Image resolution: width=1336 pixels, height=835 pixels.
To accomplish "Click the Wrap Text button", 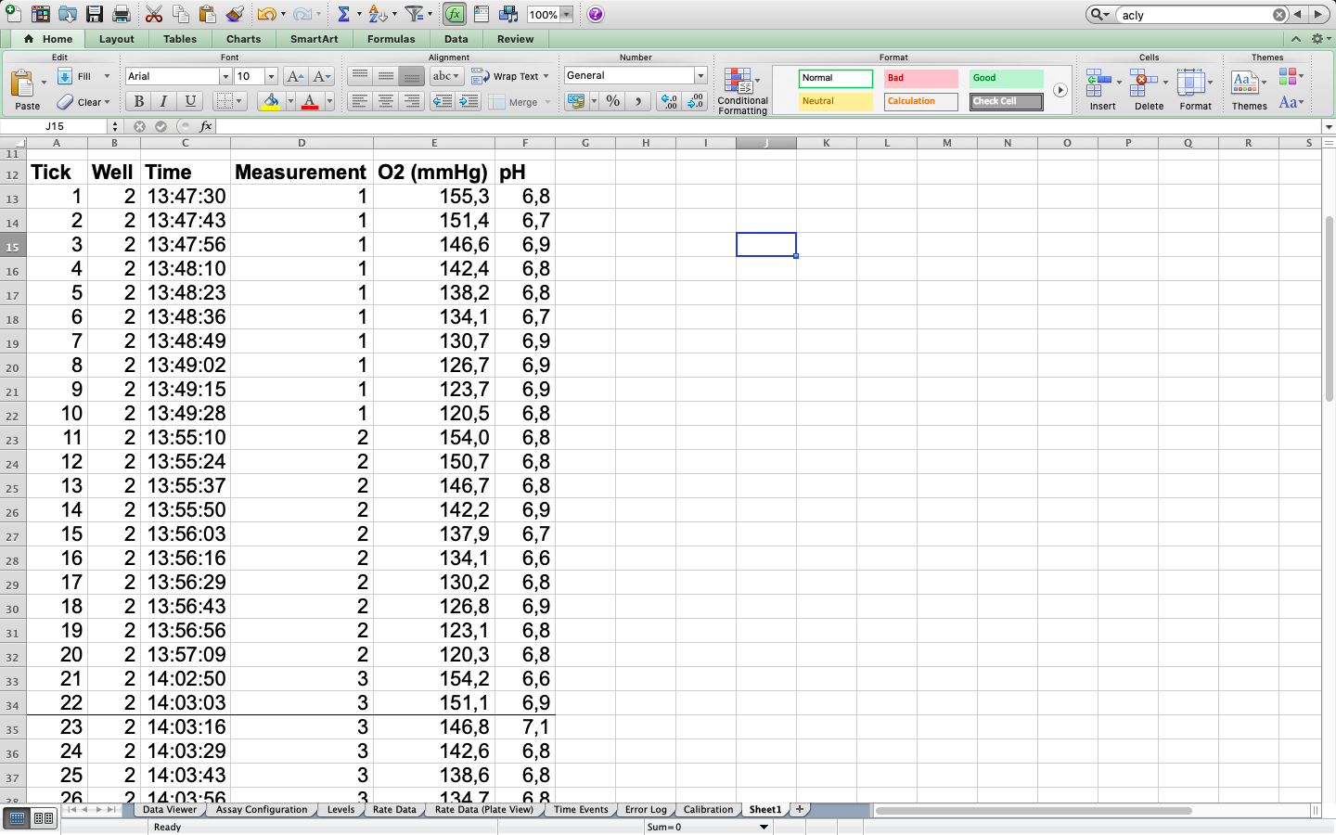I will point(508,76).
